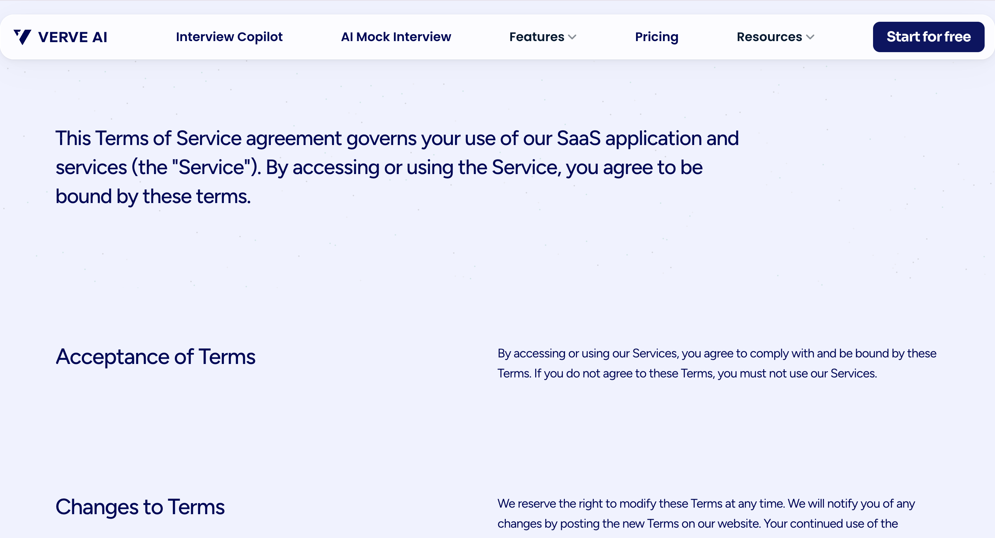The width and height of the screenshot is (995, 538).
Task: Click the Acceptance of Terms body paragraph
Action: pyautogui.click(x=716, y=363)
